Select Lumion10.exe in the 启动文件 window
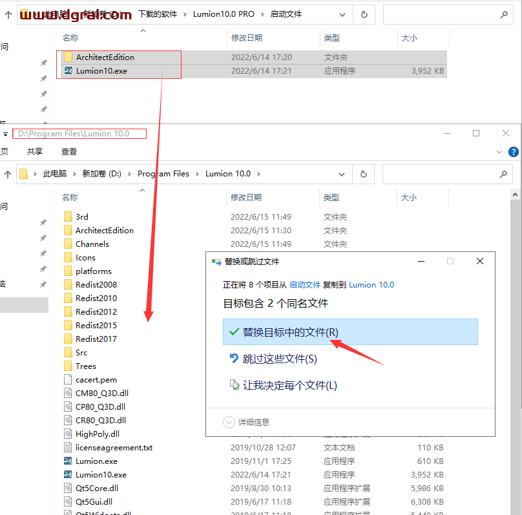This screenshot has height=515, width=522. 101,71
